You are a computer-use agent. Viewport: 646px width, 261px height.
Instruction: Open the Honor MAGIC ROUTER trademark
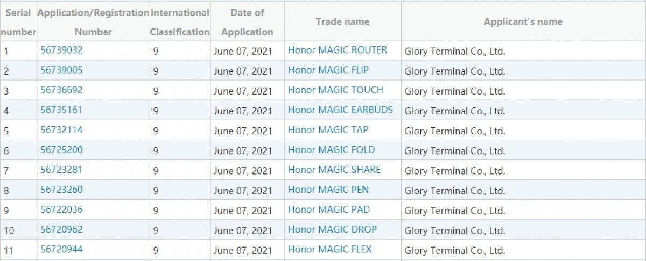[338, 50]
